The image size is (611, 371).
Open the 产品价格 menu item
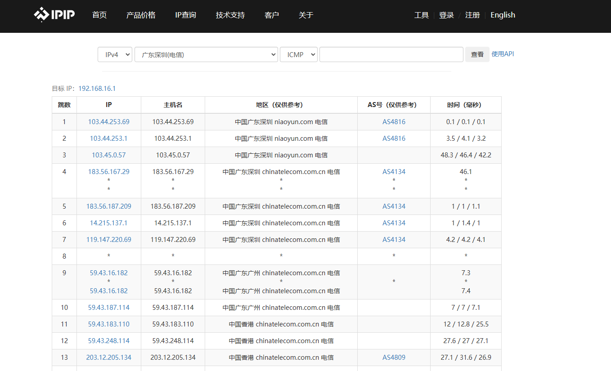pos(141,15)
